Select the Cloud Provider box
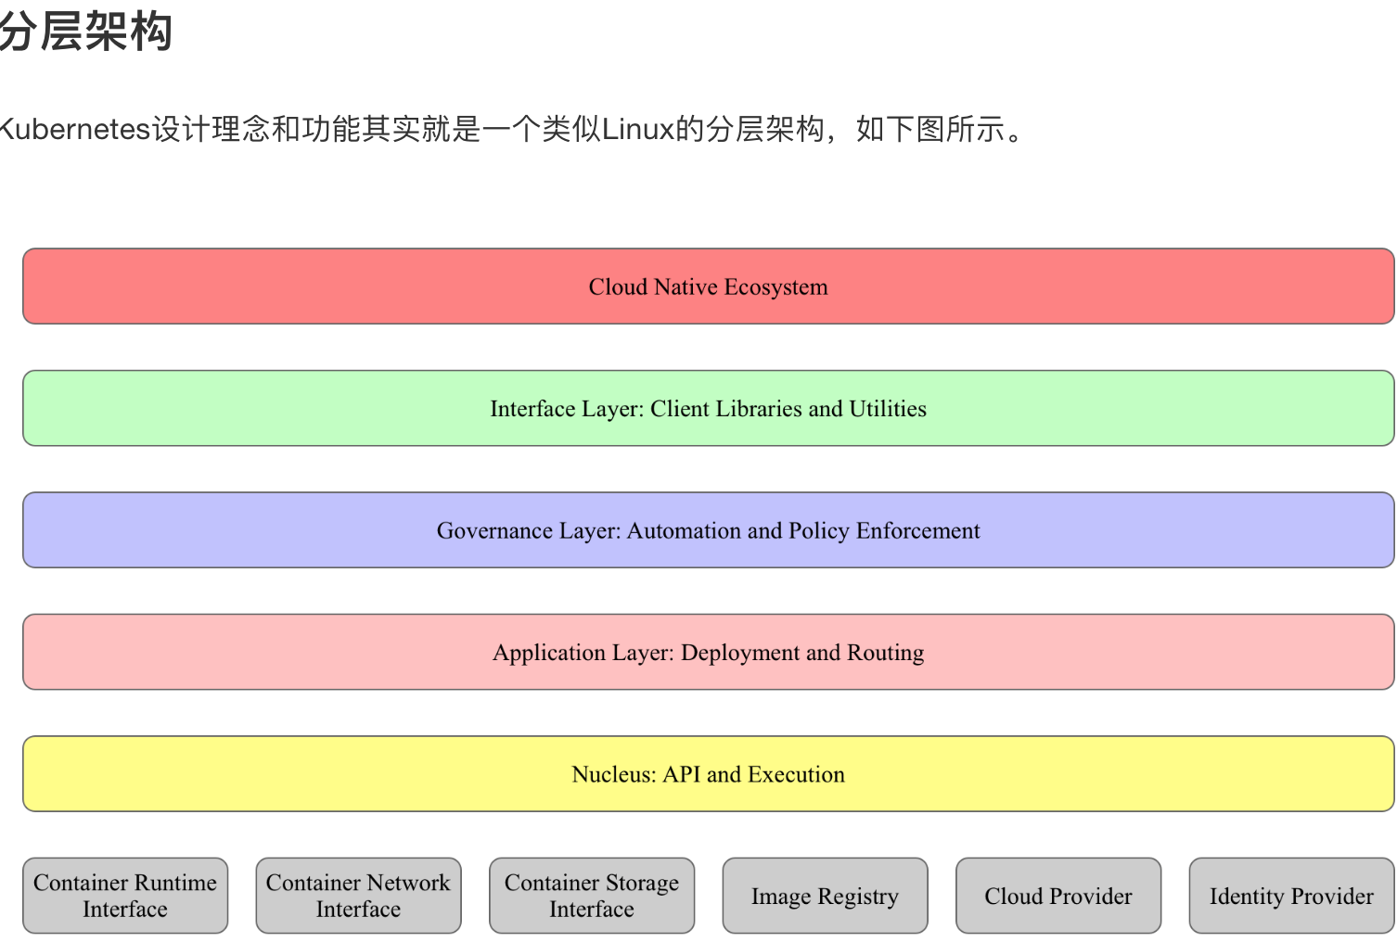 click(x=1058, y=896)
